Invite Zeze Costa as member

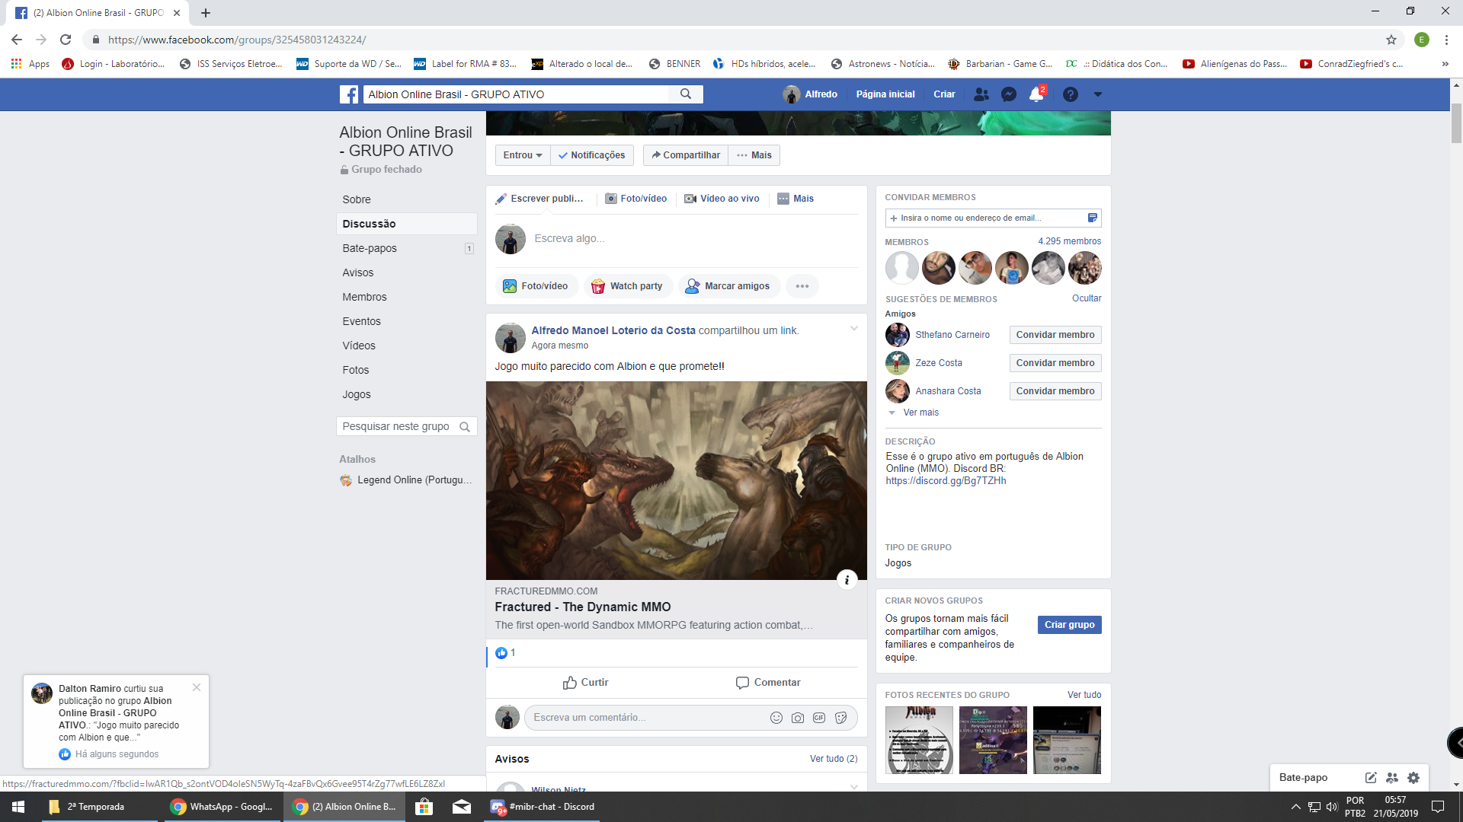pos(1055,363)
